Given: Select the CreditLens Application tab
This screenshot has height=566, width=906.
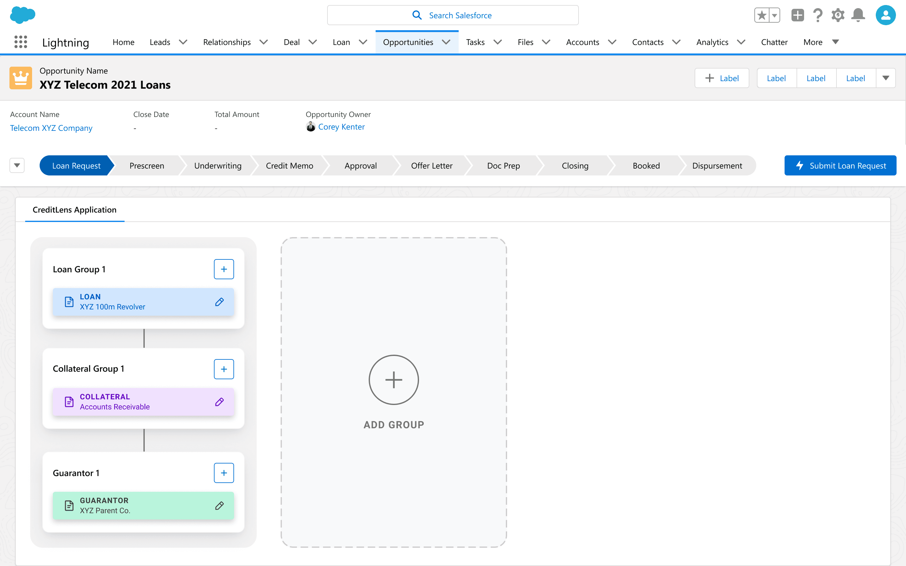Looking at the screenshot, I should [x=75, y=210].
